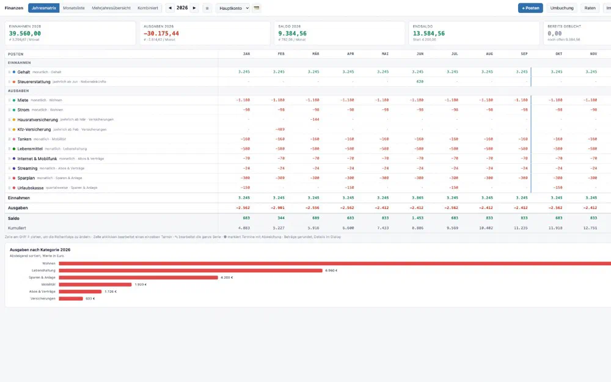Click the small list icon button beside the year
This screenshot has width=611, height=382.
click(207, 8)
